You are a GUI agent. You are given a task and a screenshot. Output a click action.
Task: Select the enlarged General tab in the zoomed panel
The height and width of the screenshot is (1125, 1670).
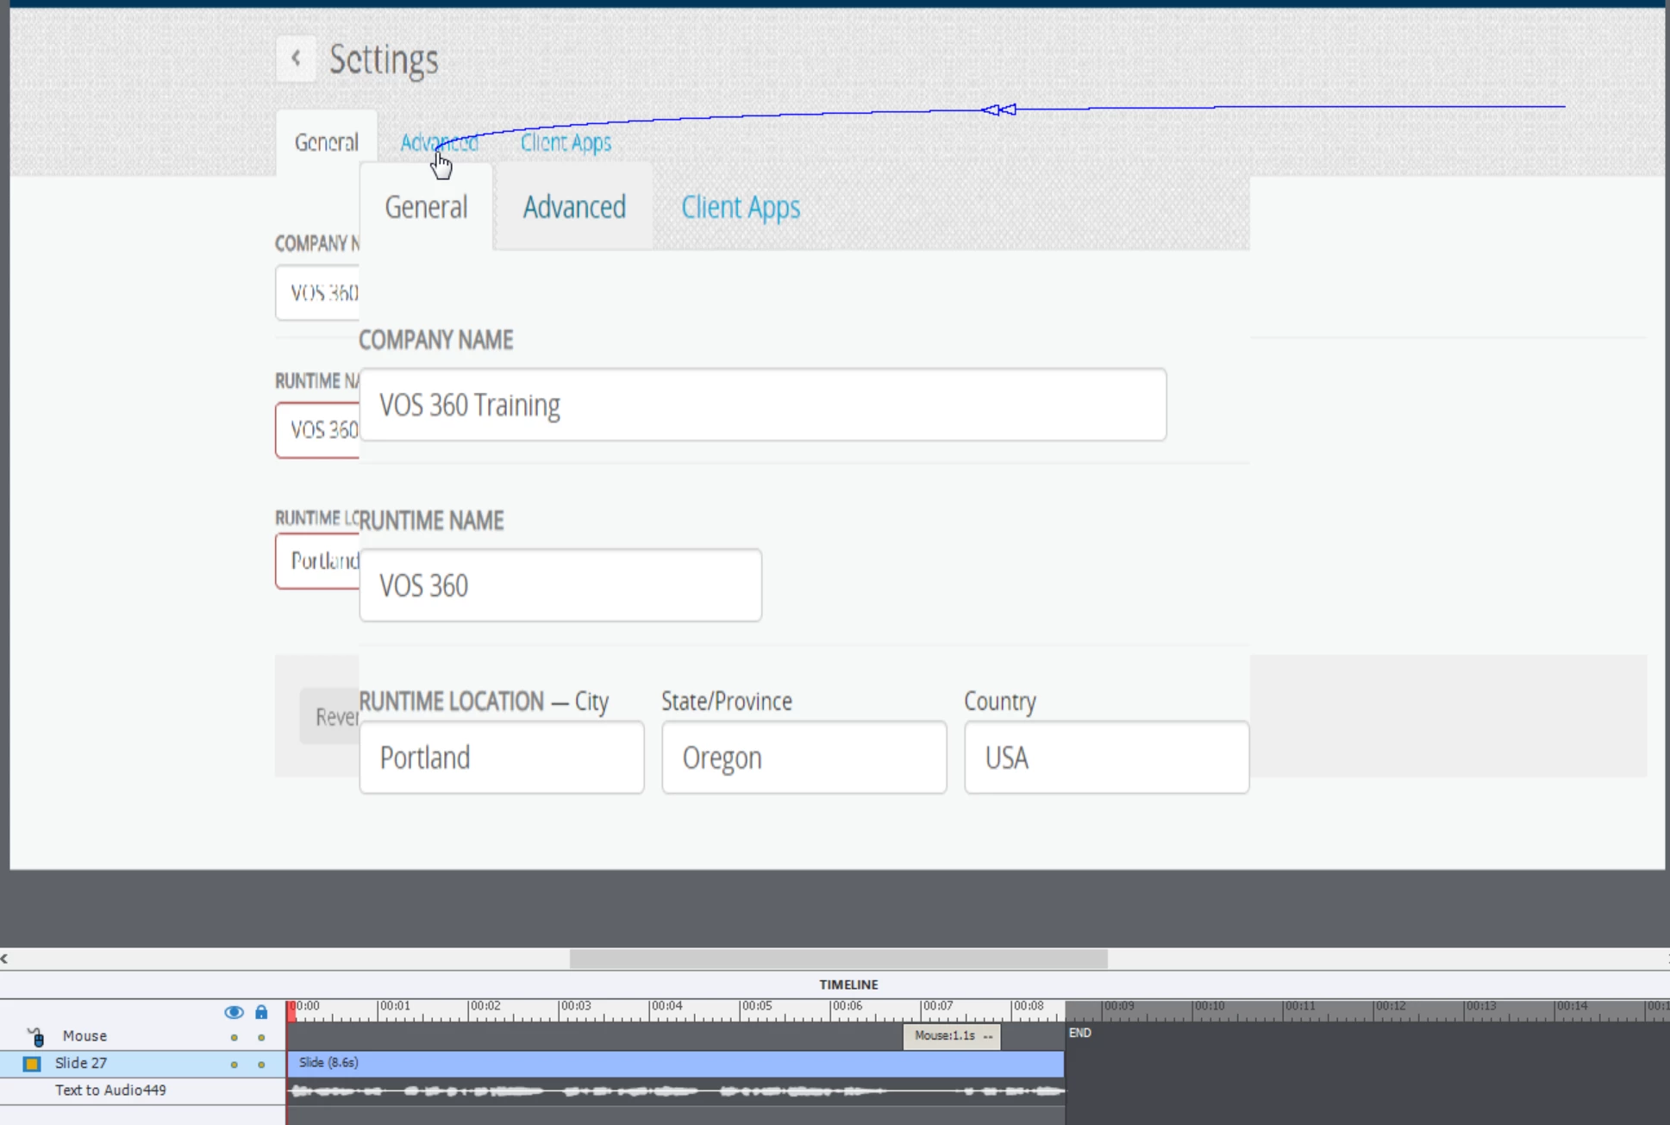point(426,207)
